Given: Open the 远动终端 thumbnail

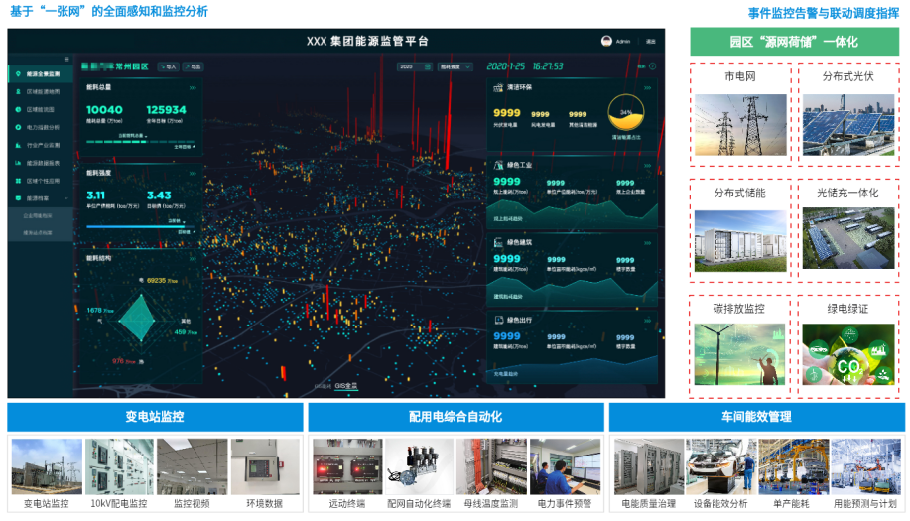Looking at the screenshot, I should 347,466.
